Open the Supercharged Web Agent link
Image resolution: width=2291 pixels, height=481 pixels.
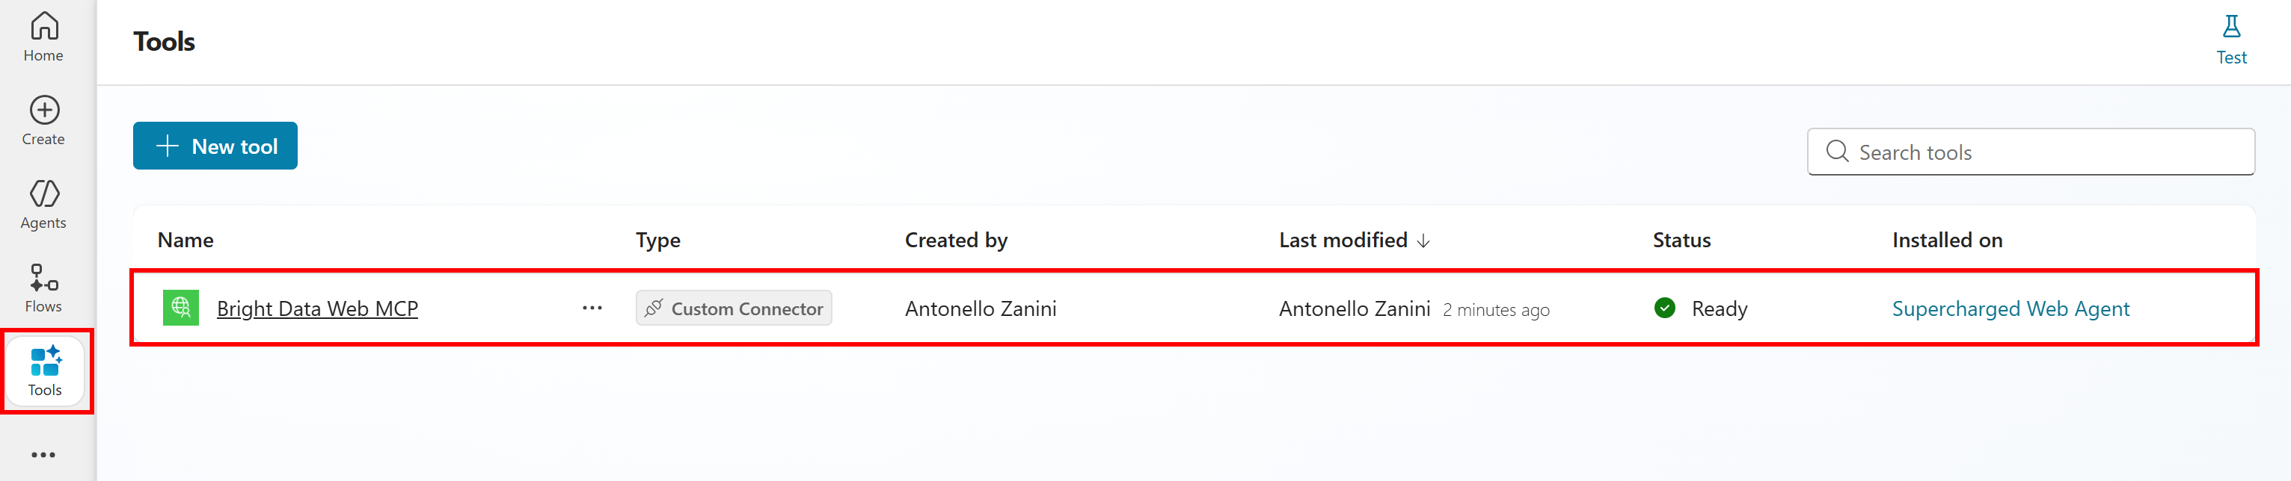click(x=2010, y=308)
